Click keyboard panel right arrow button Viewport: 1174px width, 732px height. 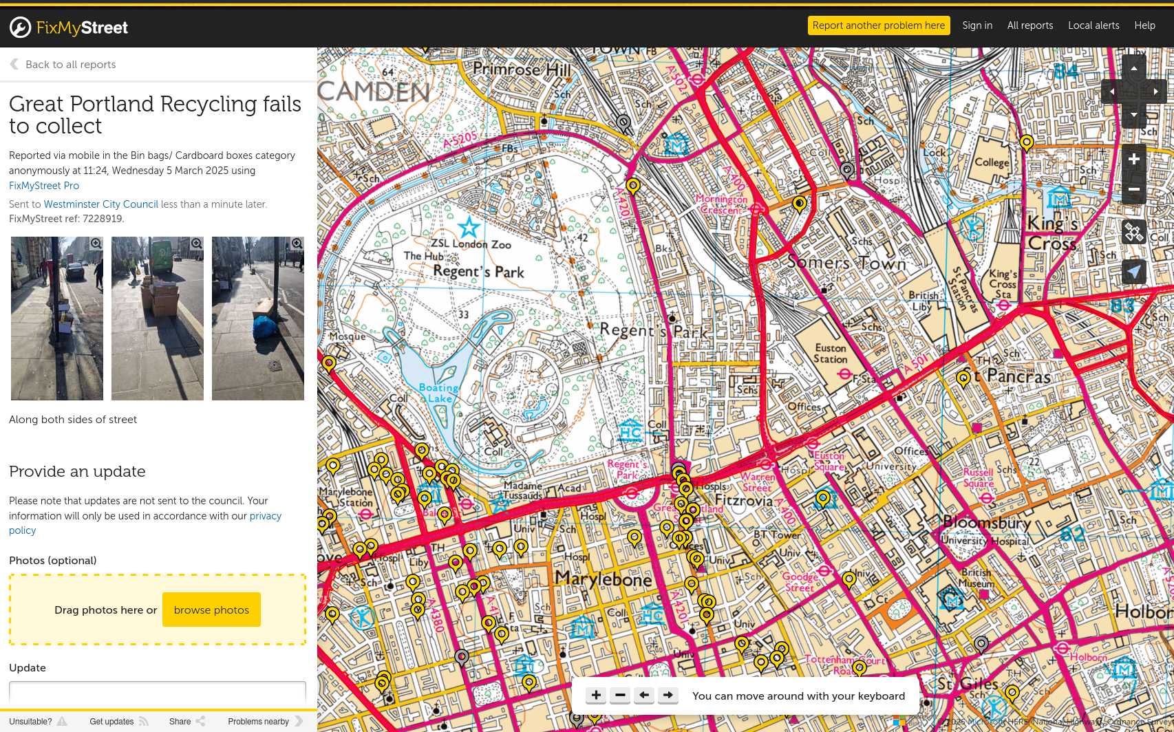click(668, 696)
